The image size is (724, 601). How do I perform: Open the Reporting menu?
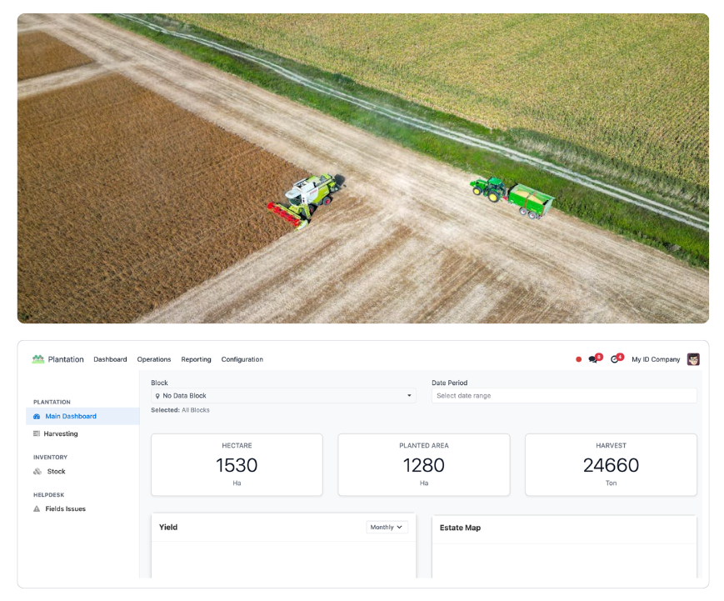pyautogui.click(x=196, y=359)
